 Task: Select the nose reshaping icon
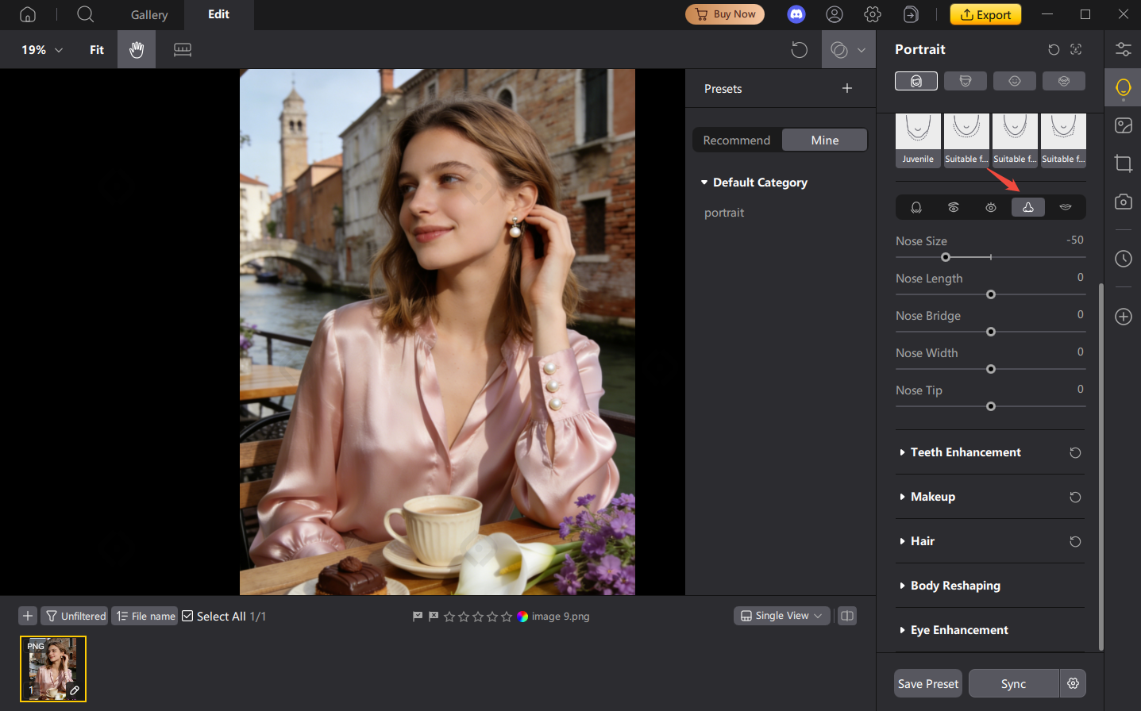coord(1027,207)
